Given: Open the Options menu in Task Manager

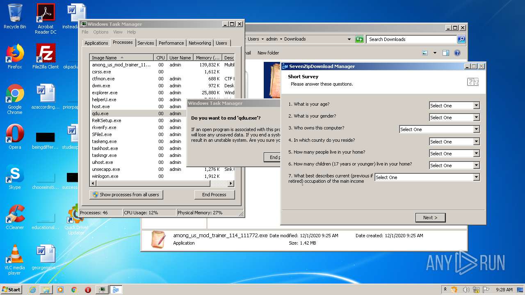Looking at the screenshot, I should [100, 32].
